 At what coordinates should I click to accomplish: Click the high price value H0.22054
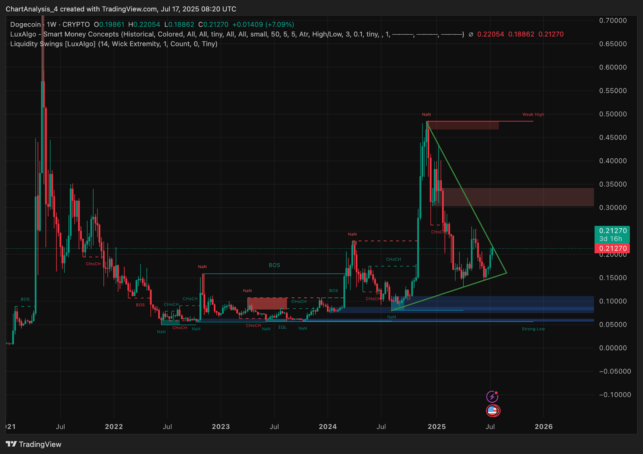point(144,25)
